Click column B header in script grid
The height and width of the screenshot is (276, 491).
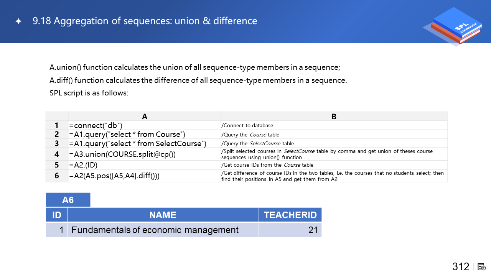point(334,117)
